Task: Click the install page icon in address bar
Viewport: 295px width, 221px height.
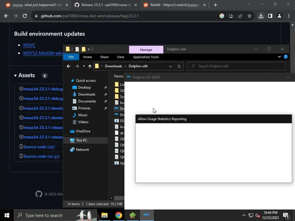Action: [x=231, y=16]
